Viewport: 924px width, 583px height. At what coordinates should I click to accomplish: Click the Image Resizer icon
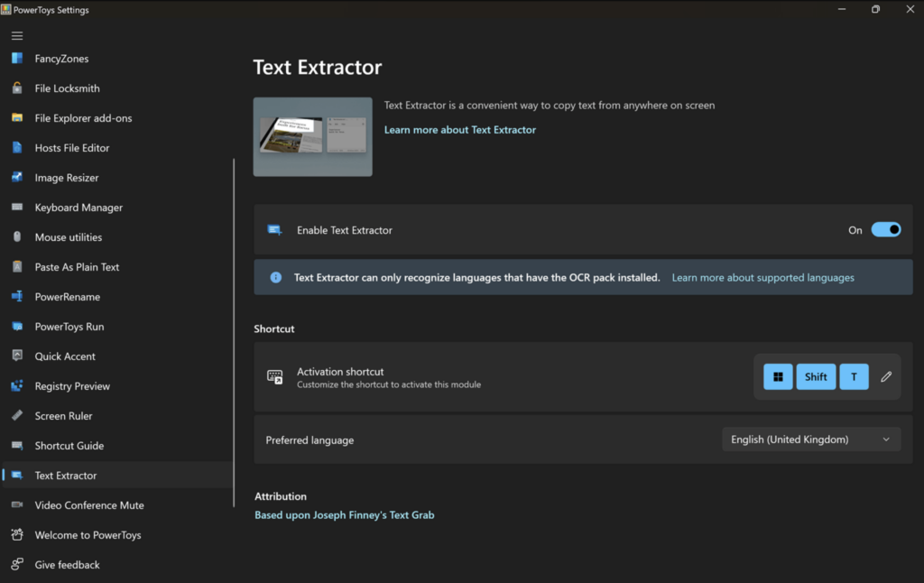pyautogui.click(x=17, y=178)
